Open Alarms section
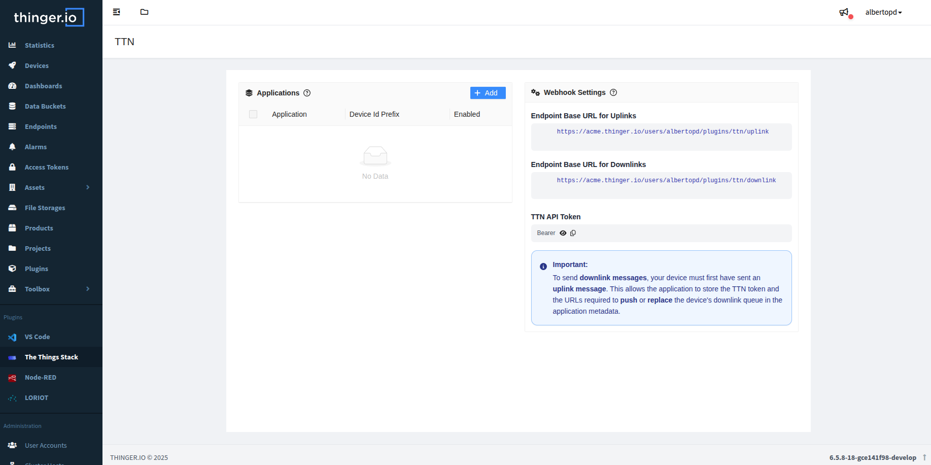This screenshot has height=465, width=931. tap(51, 147)
